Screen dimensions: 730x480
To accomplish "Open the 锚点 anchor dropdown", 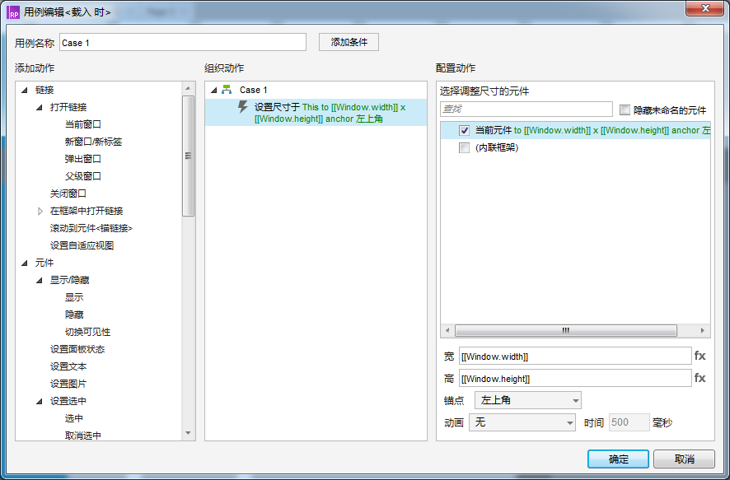I will [528, 400].
